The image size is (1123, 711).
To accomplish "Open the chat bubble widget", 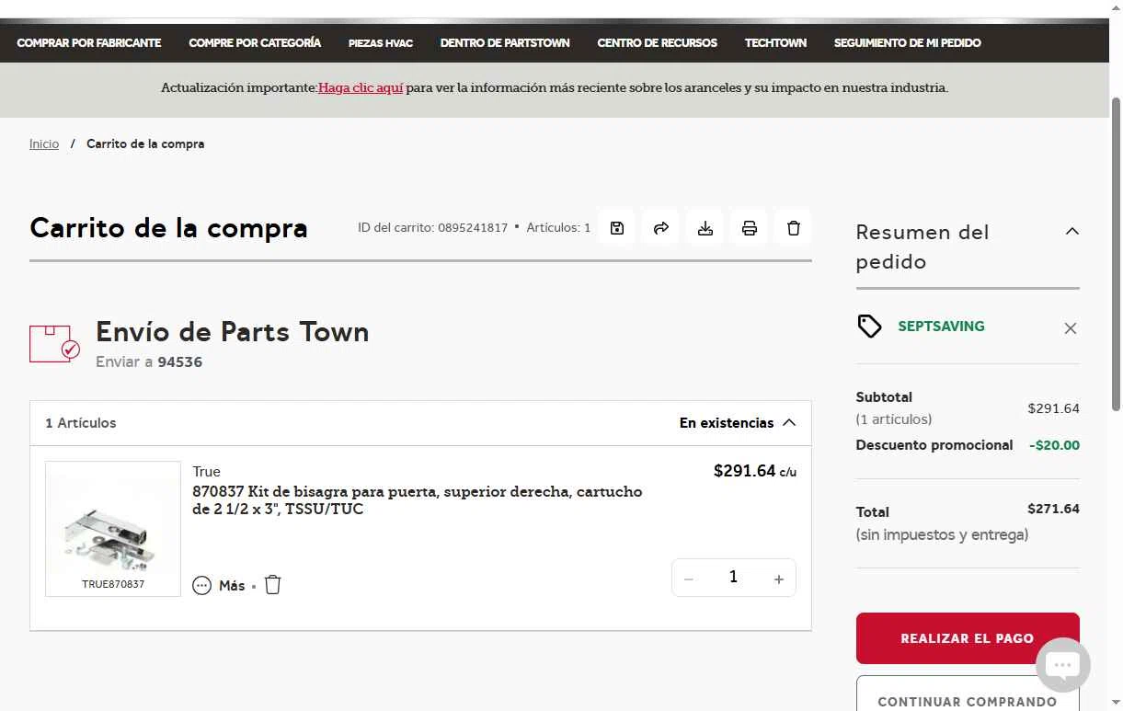I will coord(1062,664).
